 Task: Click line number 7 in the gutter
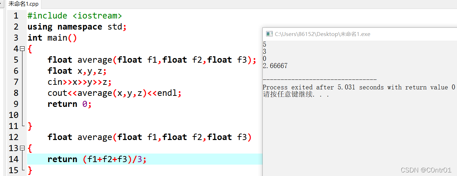[16, 82]
